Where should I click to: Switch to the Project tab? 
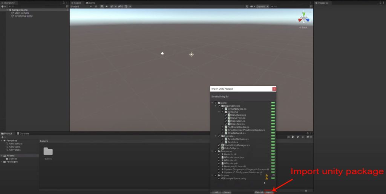[x=7, y=133]
